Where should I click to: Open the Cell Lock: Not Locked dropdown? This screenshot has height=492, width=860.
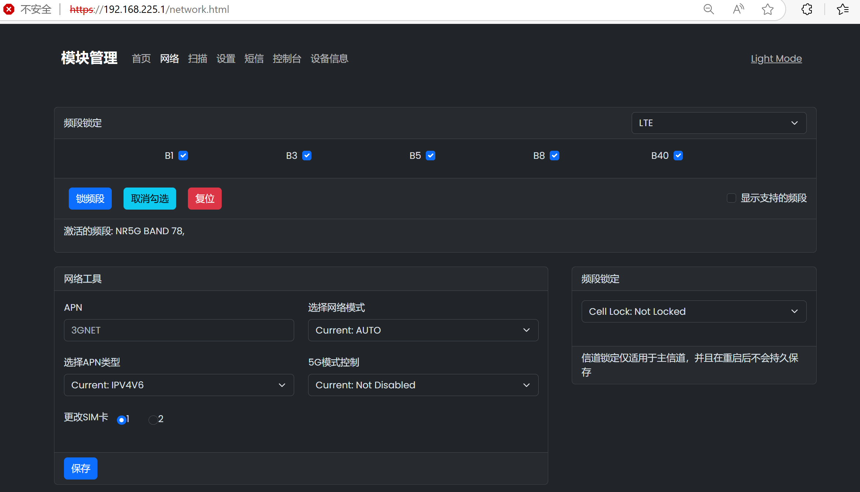[x=694, y=311]
